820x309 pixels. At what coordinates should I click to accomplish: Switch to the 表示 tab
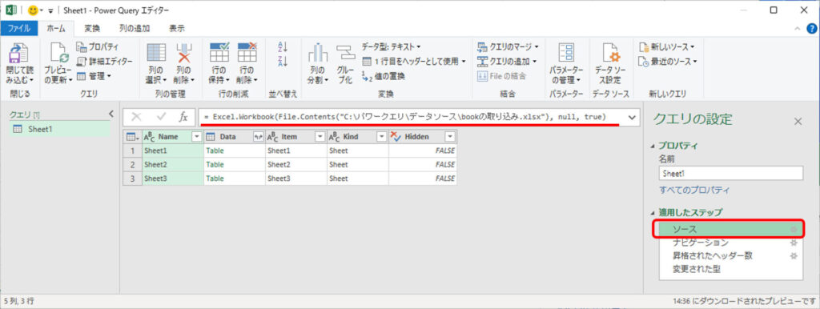pos(176,28)
